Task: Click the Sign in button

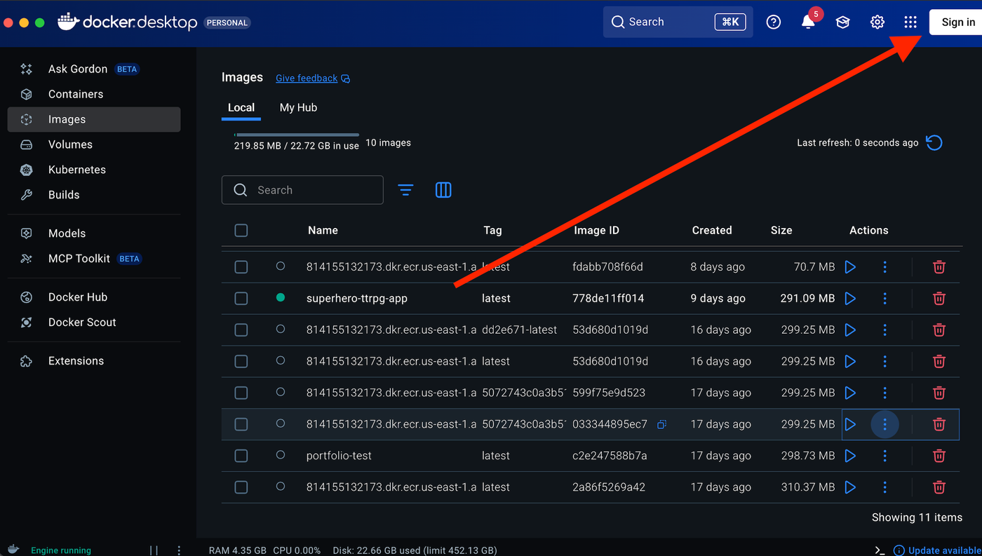Action: 957,22
